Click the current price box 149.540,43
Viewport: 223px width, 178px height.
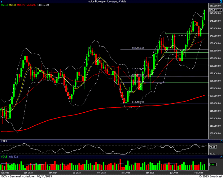[215, 10]
